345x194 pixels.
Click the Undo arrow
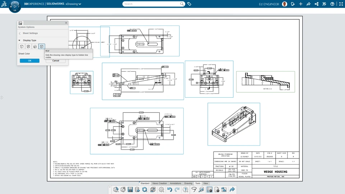(169, 189)
